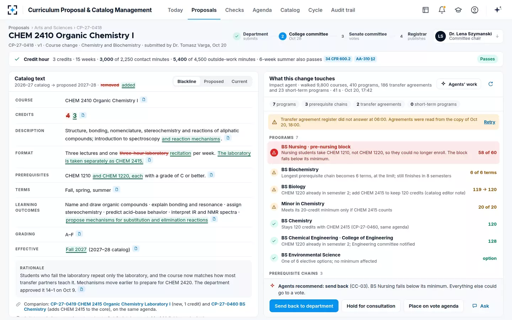Expand the Minor in Chemistry row
Screen dimensions: 512x320
pos(383,207)
